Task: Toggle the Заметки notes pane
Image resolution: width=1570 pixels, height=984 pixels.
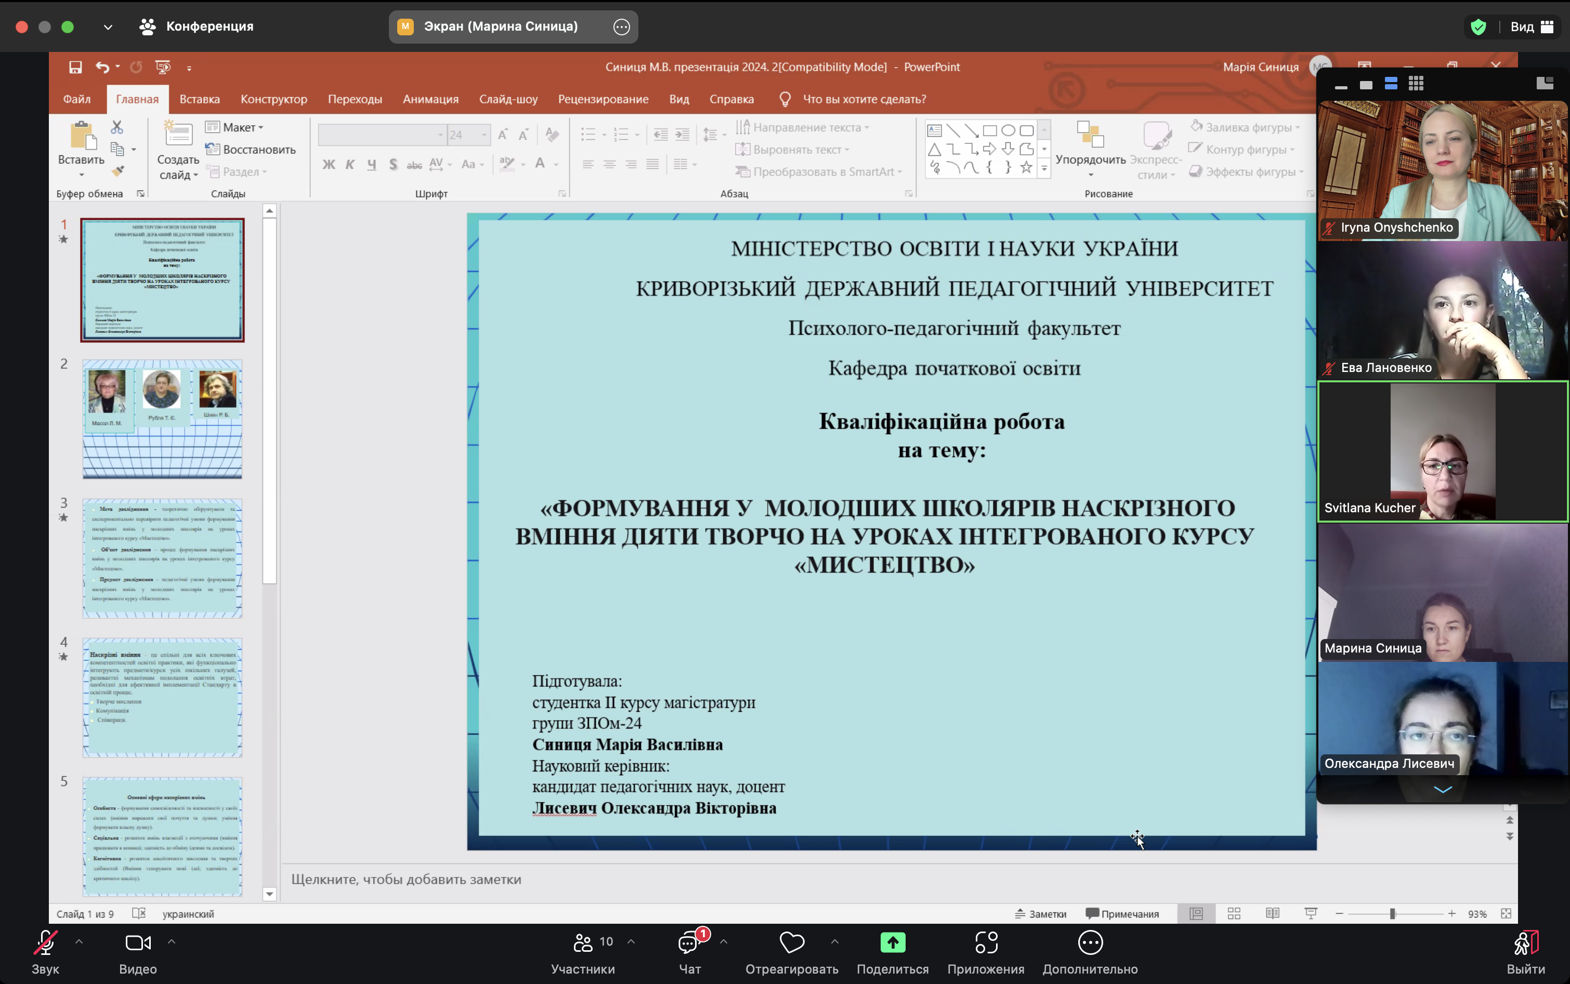Action: tap(1041, 914)
